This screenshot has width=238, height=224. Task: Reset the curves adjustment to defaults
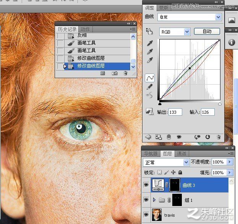point(208,137)
